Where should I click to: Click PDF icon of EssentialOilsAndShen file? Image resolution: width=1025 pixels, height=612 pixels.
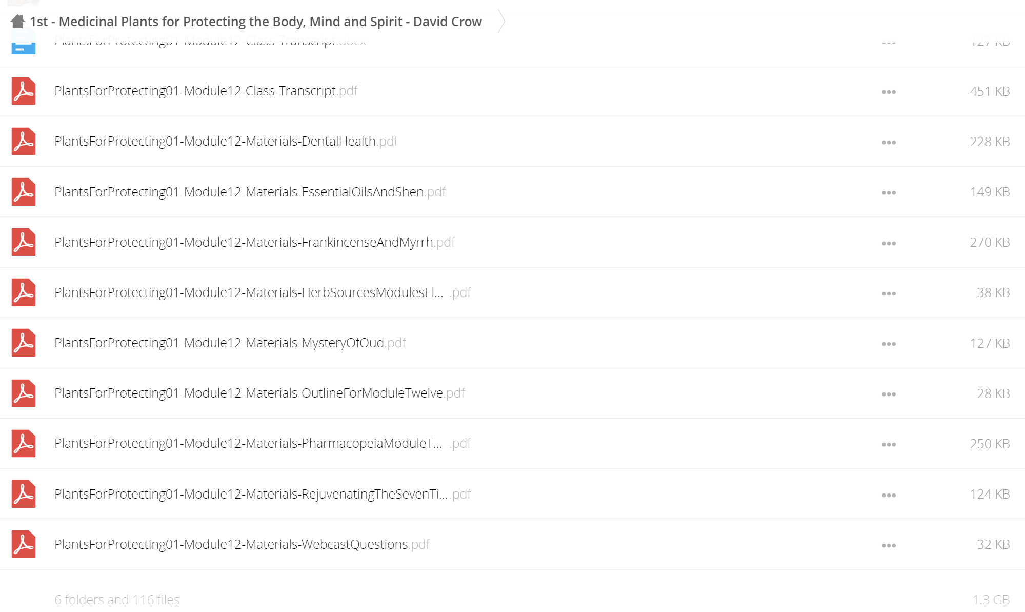[24, 192]
